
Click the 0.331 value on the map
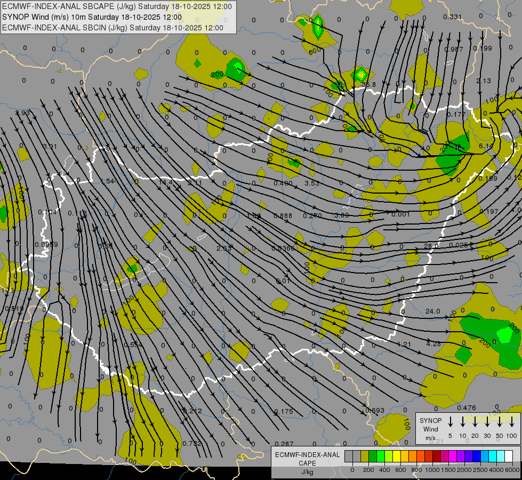[453, 17]
